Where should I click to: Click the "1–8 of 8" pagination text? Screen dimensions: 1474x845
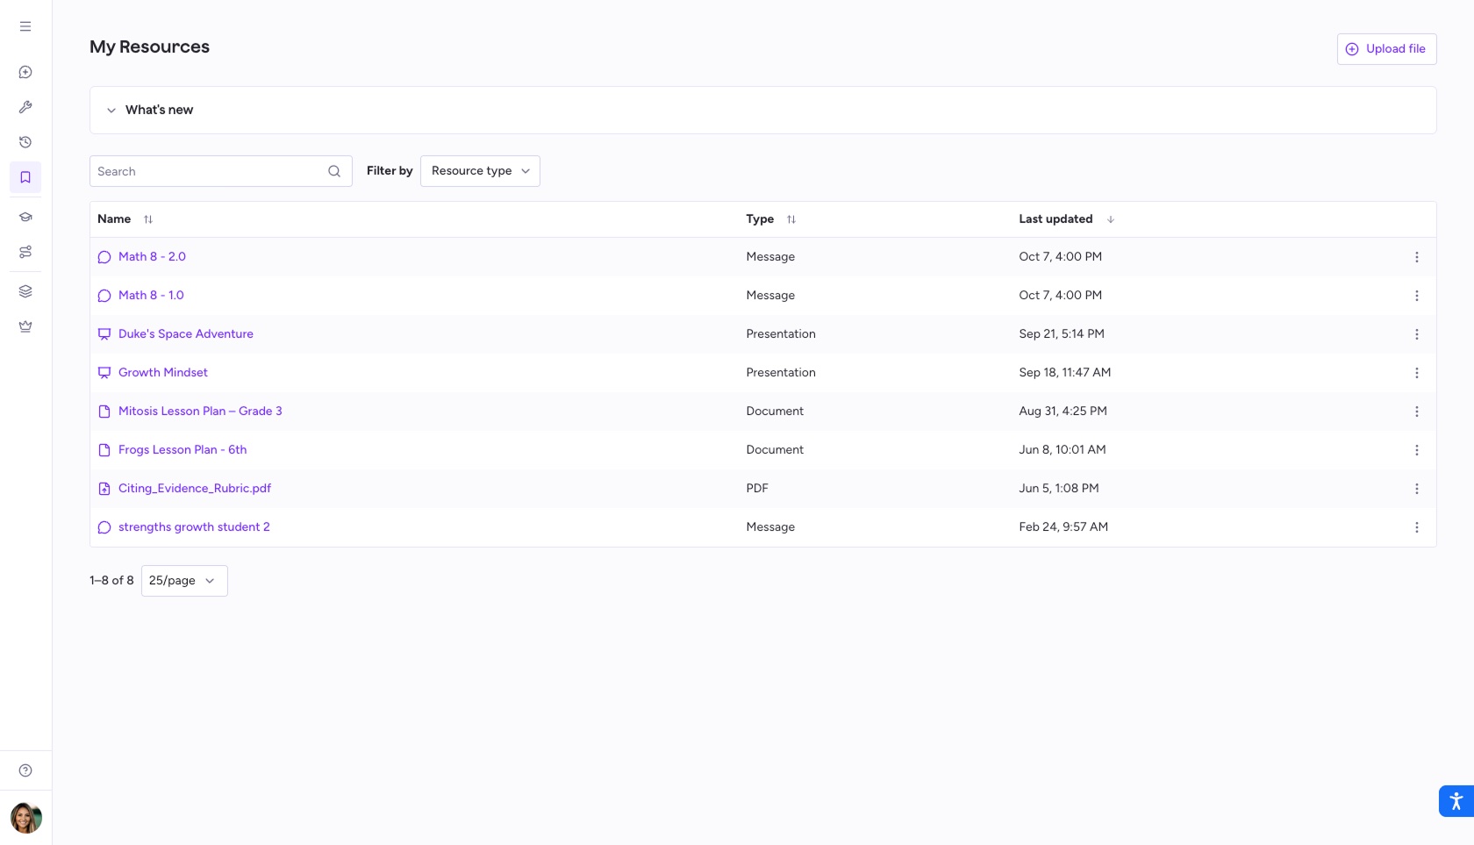point(111,581)
